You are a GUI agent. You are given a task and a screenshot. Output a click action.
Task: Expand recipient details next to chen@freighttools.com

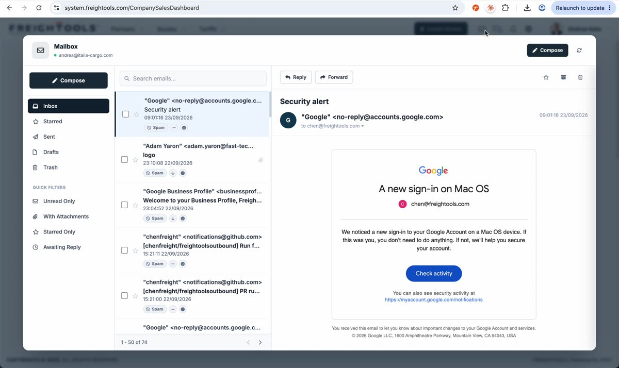[363, 126]
